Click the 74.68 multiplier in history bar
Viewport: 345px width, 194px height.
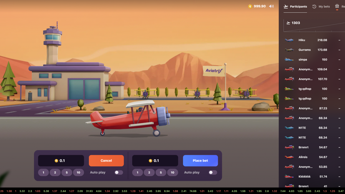194,191
